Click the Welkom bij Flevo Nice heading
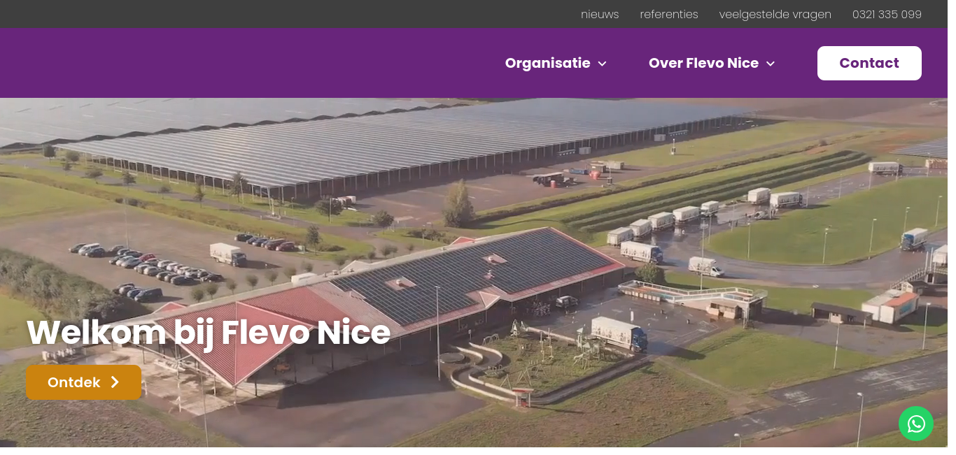Screen dimensions: 956x455 (209, 332)
